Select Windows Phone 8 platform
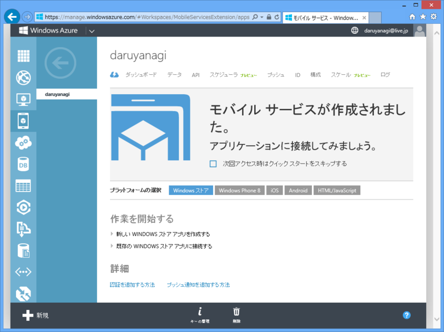 tap(240, 190)
